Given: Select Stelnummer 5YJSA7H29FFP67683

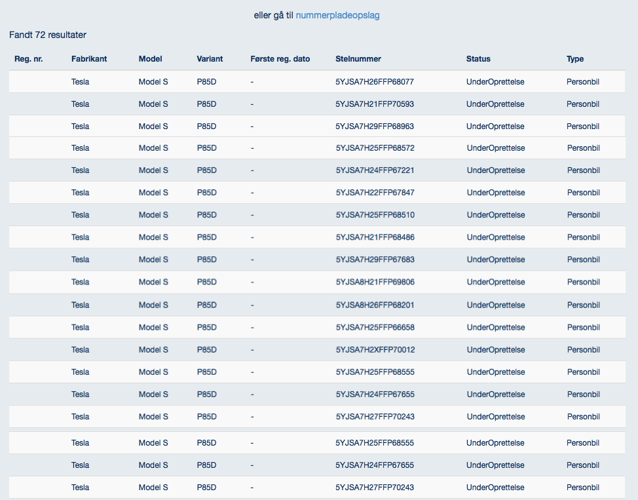Looking at the screenshot, I should pyautogui.click(x=375, y=260).
